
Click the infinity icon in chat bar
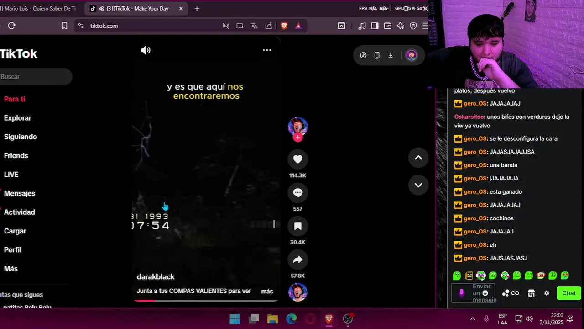click(515, 293)
